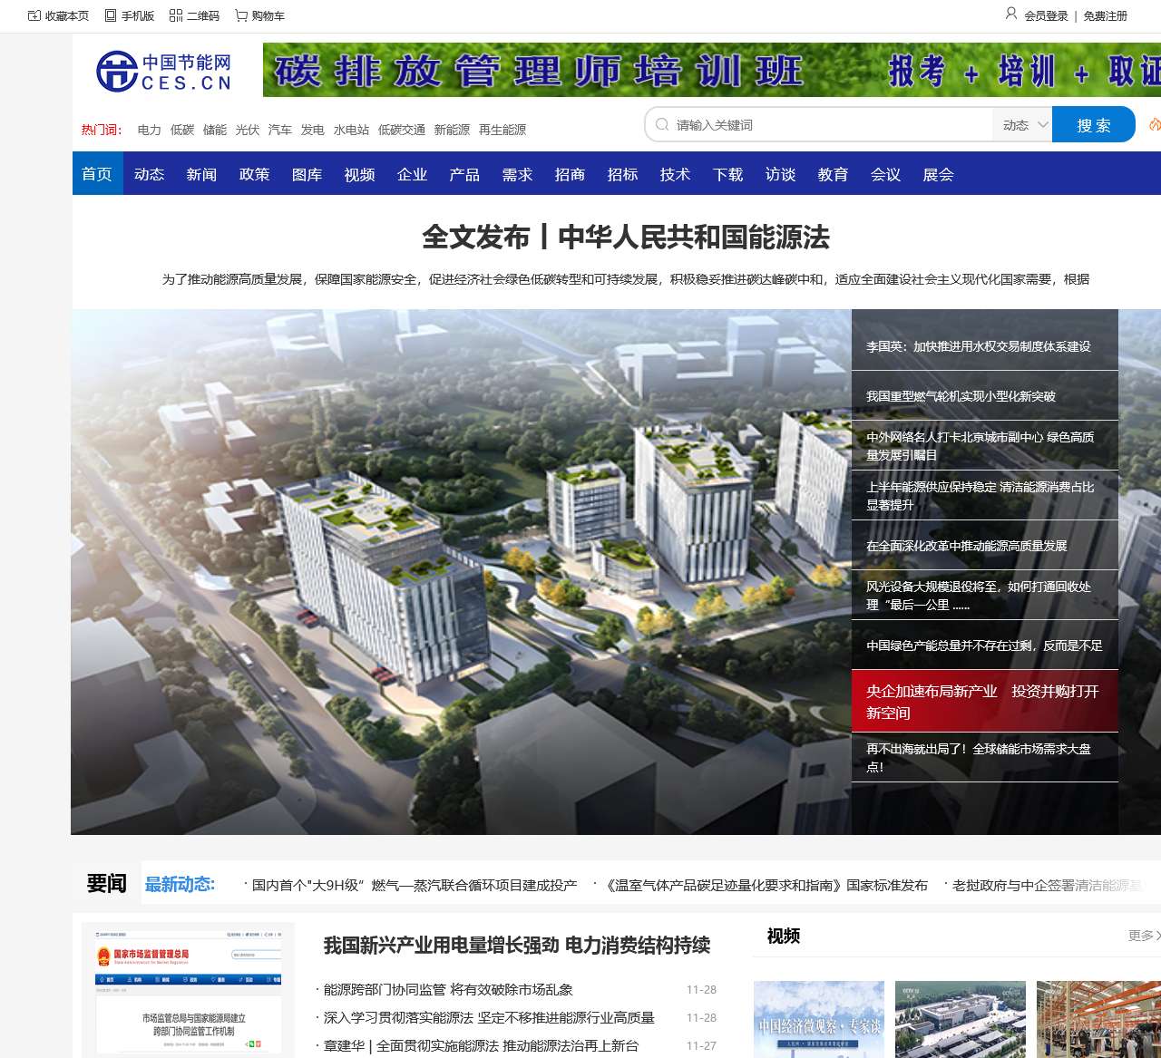Go to the 教育 navigation tab

(x=834, y=174)
